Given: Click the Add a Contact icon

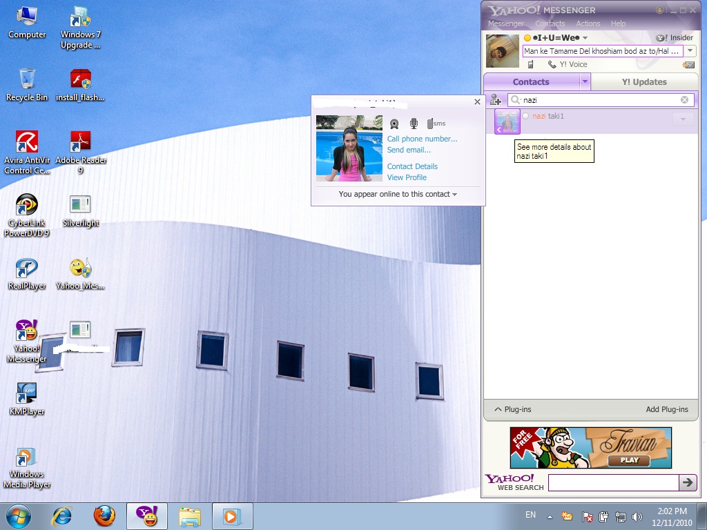Looking at the screenshot, I should pyautogui.click(x=496, y=99).
